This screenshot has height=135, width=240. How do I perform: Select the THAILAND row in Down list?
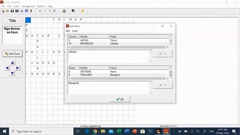click(118, 75)
